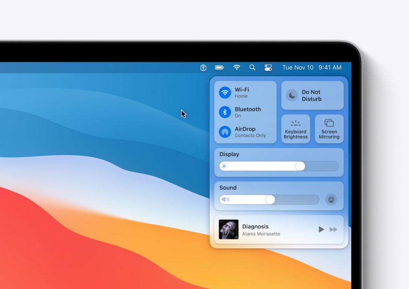Skip to the next song
This screenshot has width=409, height=289.
334,229
